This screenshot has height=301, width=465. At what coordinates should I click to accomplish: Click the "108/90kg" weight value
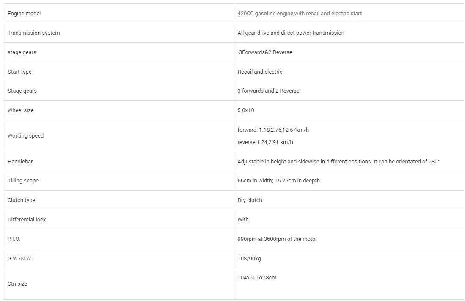249,259
